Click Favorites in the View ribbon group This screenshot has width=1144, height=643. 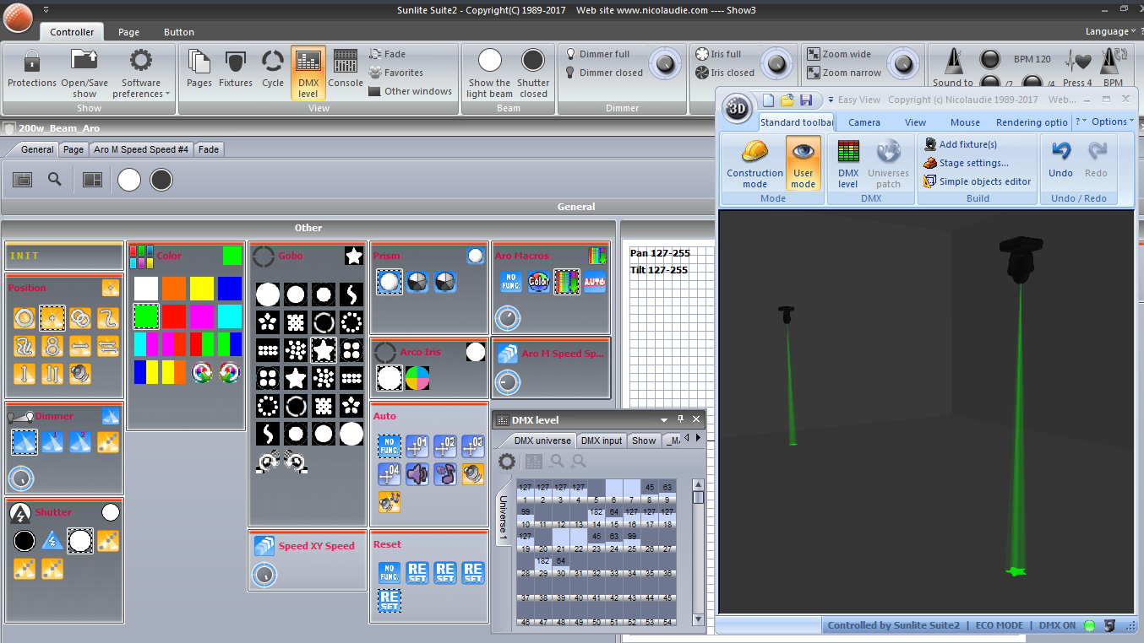point(396,73)
